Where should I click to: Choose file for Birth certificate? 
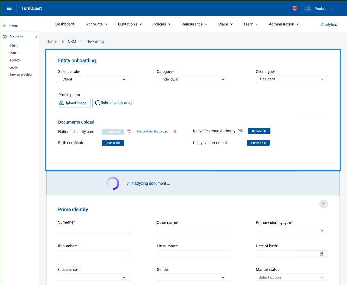pyautogui.click(x=113, y=143)
